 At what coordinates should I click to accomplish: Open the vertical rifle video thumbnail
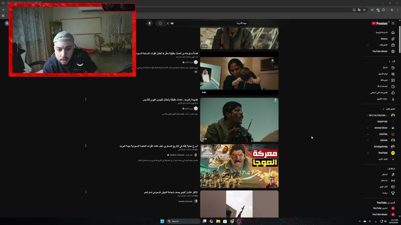(x=239, y=204)
